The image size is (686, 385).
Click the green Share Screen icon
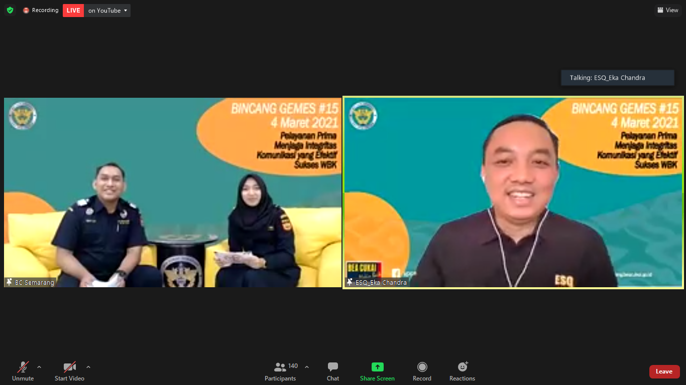click(377, 367)
